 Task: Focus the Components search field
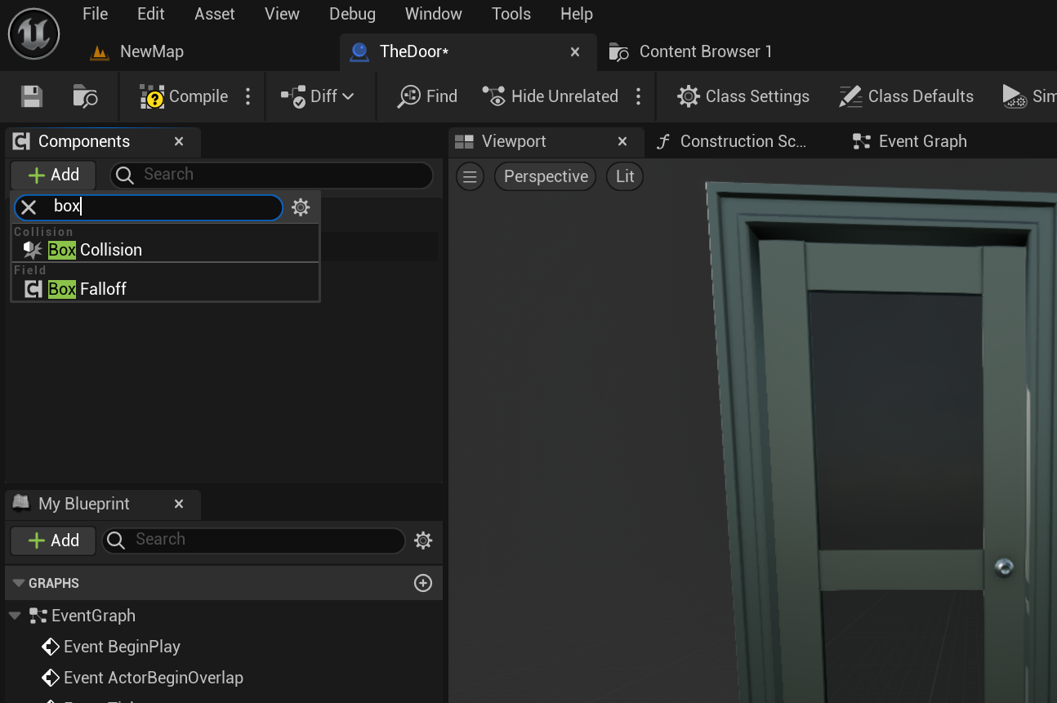coord(271,175)
